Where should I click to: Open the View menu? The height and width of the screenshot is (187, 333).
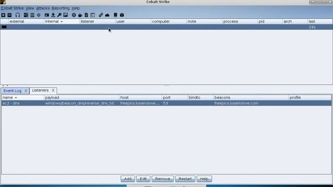pyautogui.click(x=30, y=8)
